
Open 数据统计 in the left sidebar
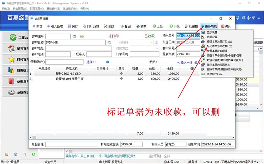click(x=16, y=70)
